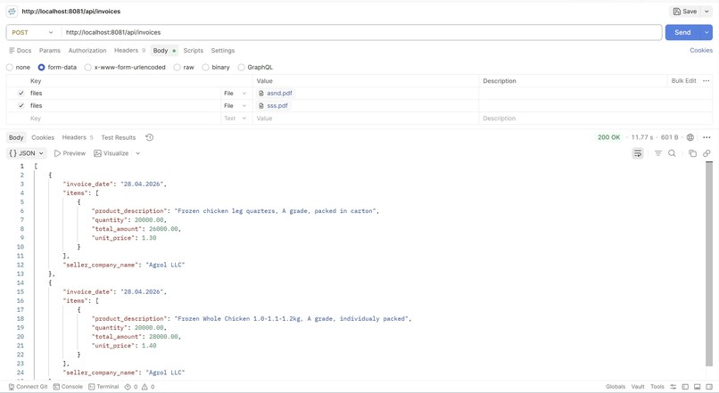Viewport: 719px width, 393px height.
Task: Click the Visualize button
Action: (x=112, y=153)
